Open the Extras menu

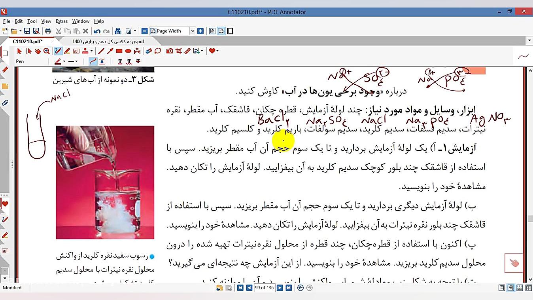62,21
